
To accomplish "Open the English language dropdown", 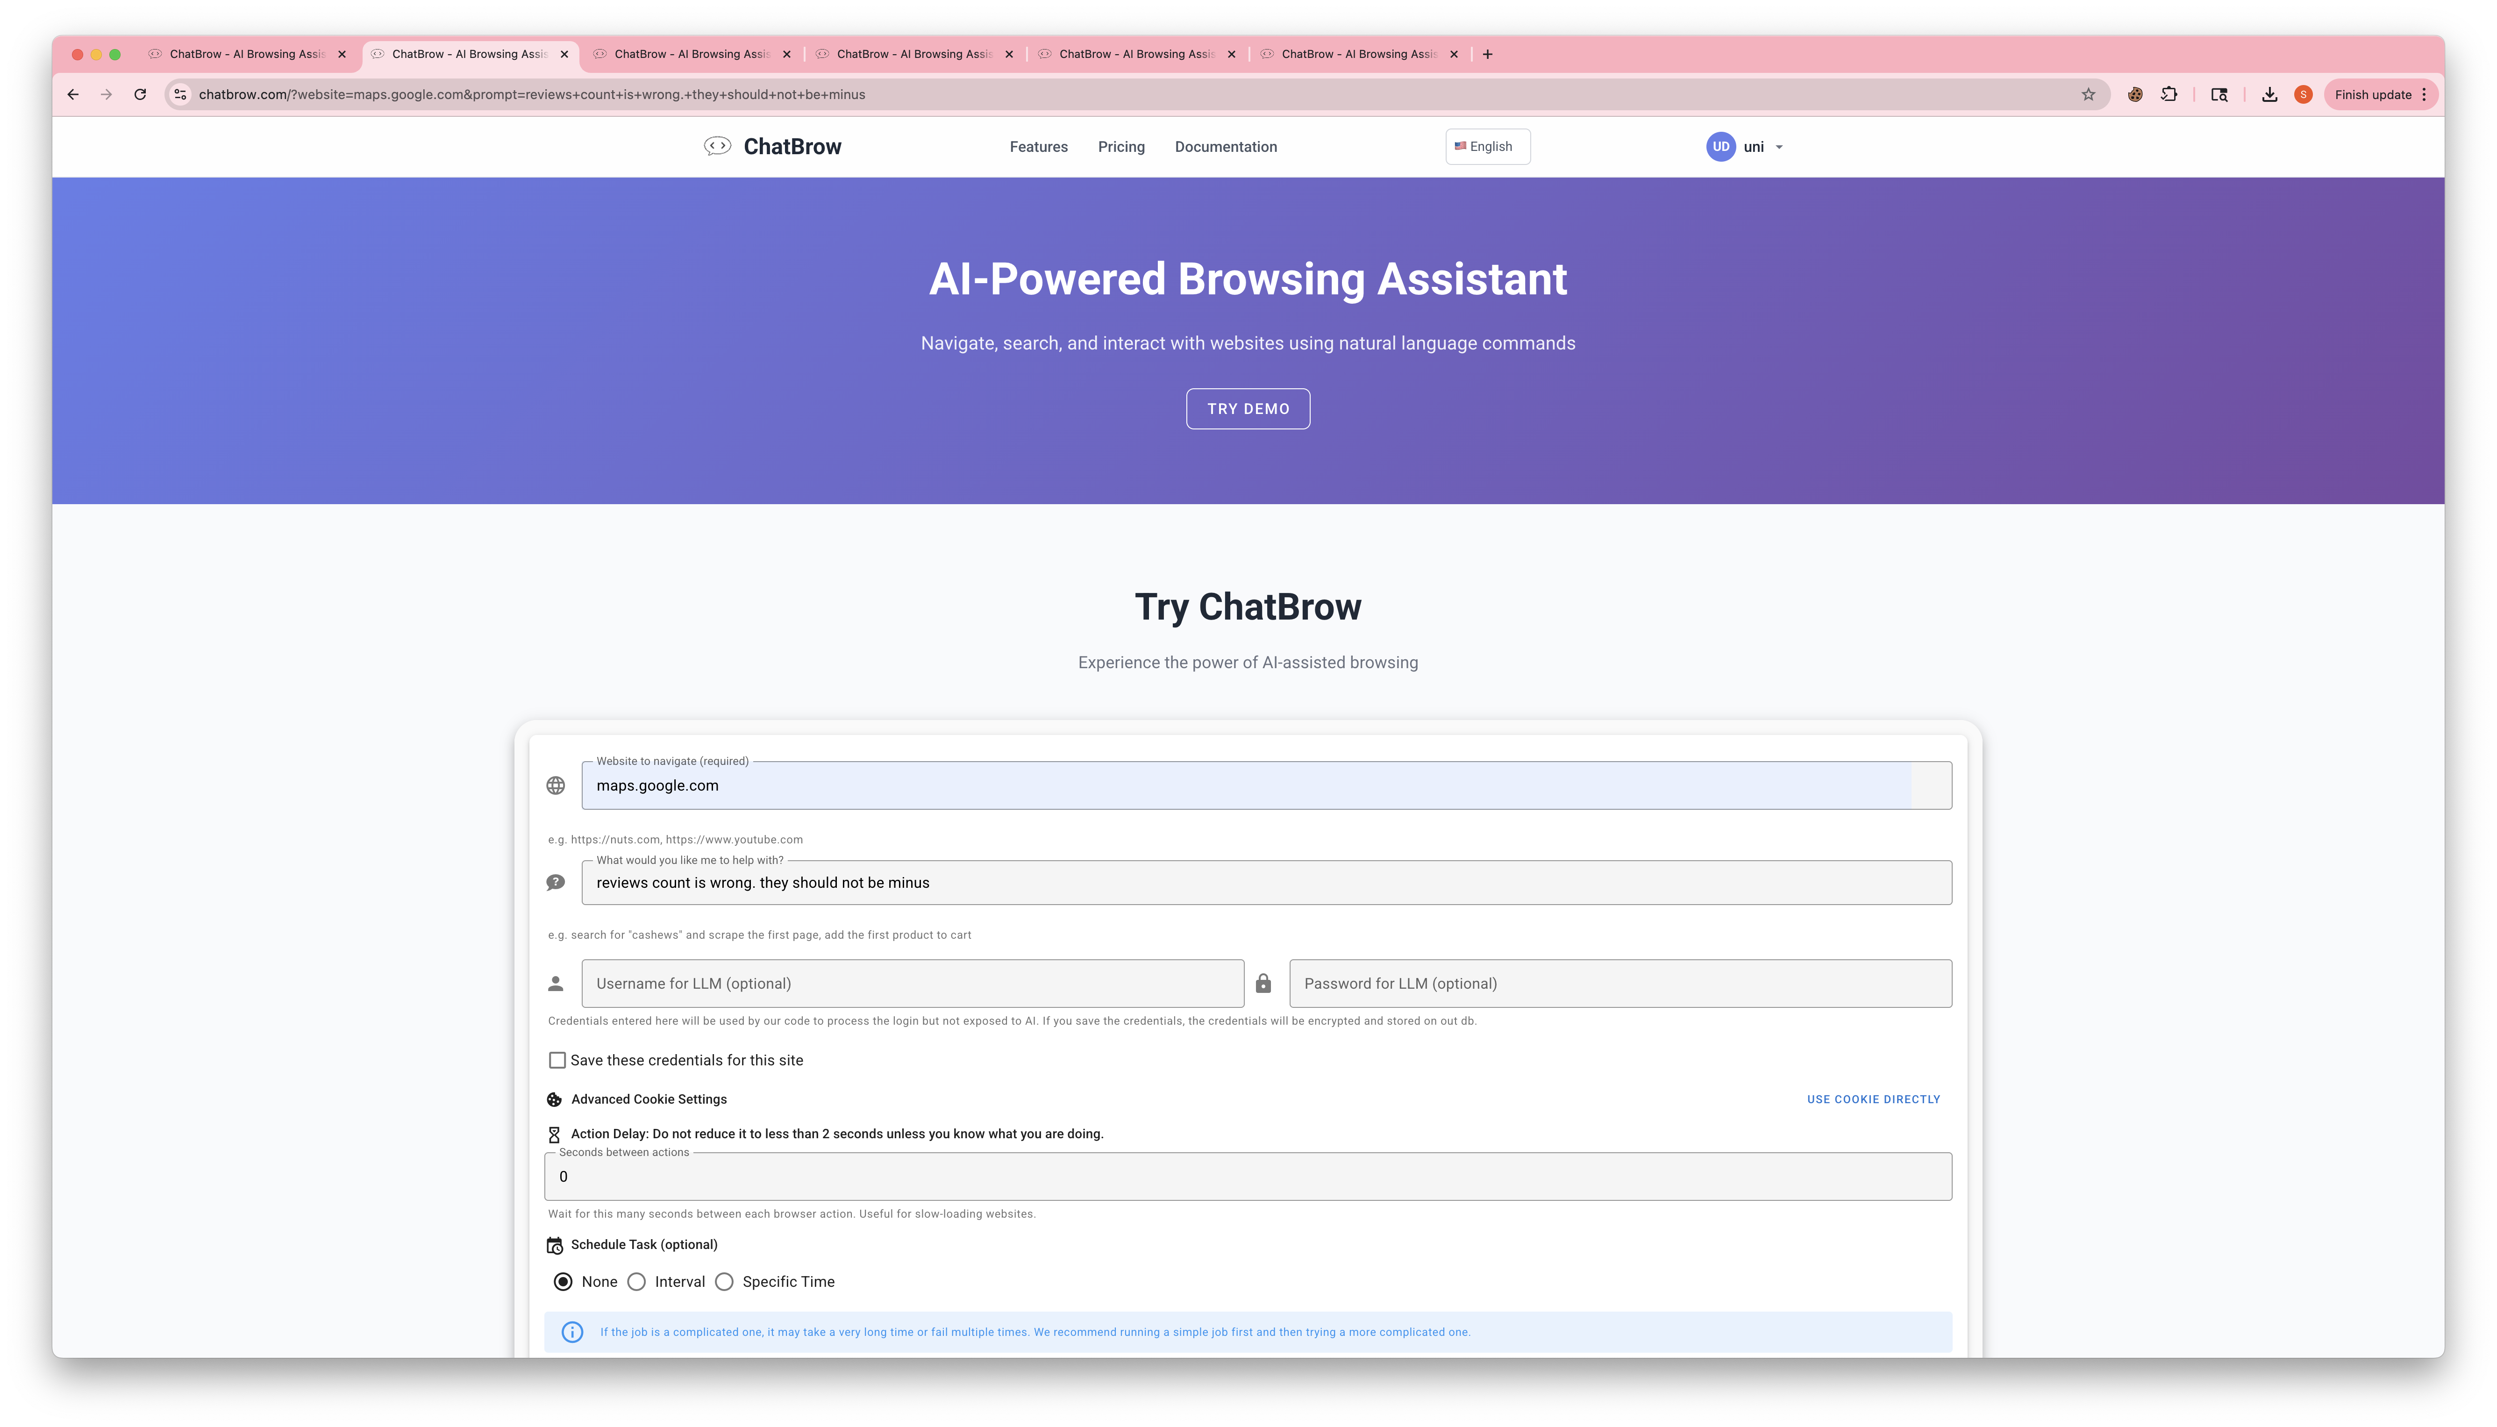I will pyautogui.click(x=1487, y=147).
